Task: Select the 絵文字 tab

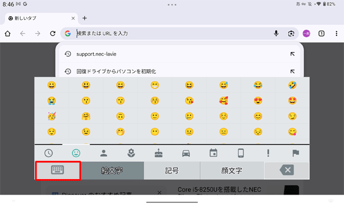Action: [112, 171]
